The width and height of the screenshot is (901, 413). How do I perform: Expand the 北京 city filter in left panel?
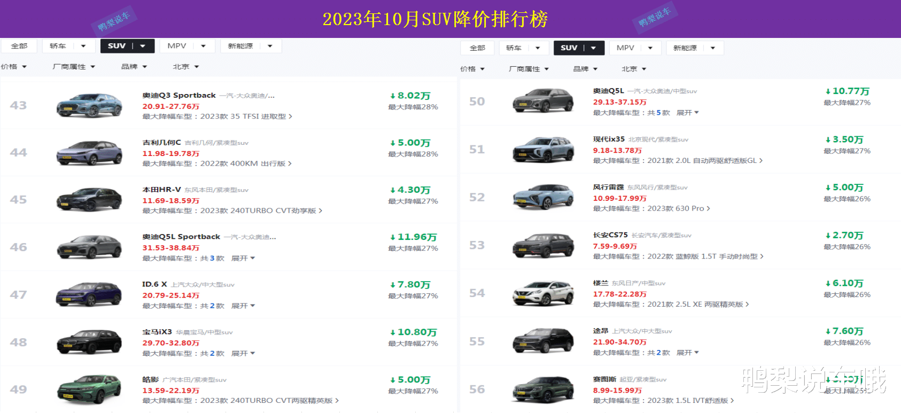tap(186, 67)
